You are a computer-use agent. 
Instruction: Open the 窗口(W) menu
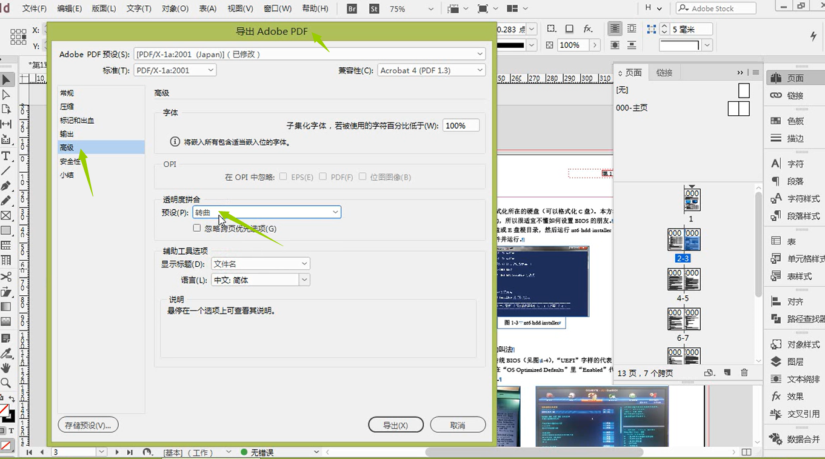(278, 8)
